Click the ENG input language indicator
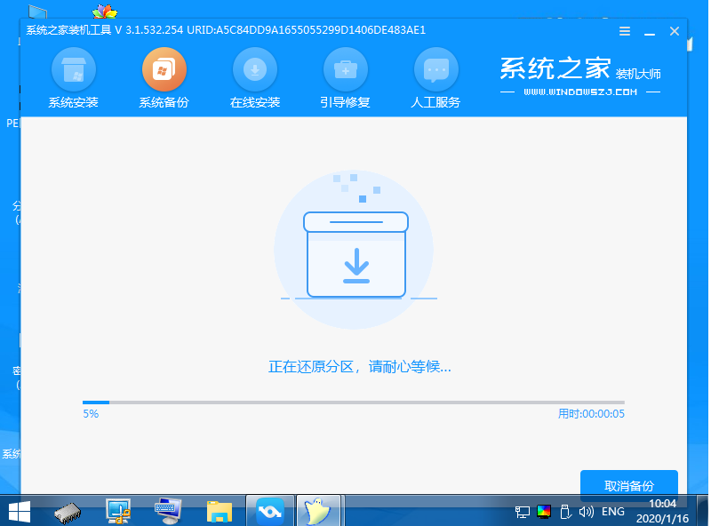 613,511
